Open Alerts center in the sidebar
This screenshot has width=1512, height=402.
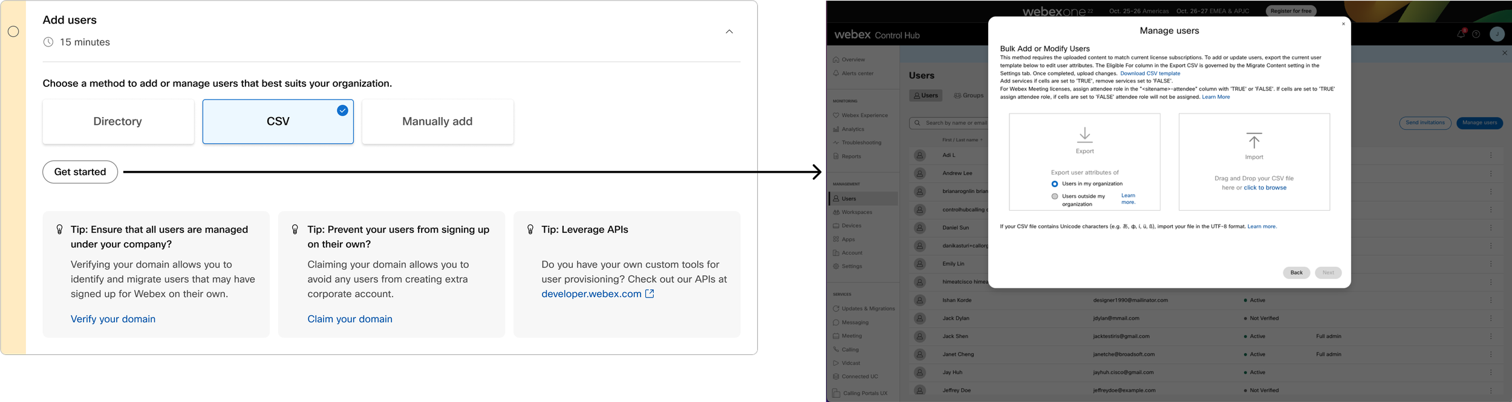point(853,74)
